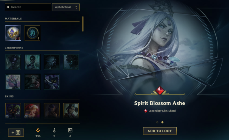Click into the loot Search field
The width and height of the screenshot is (229, 140).
28,7
